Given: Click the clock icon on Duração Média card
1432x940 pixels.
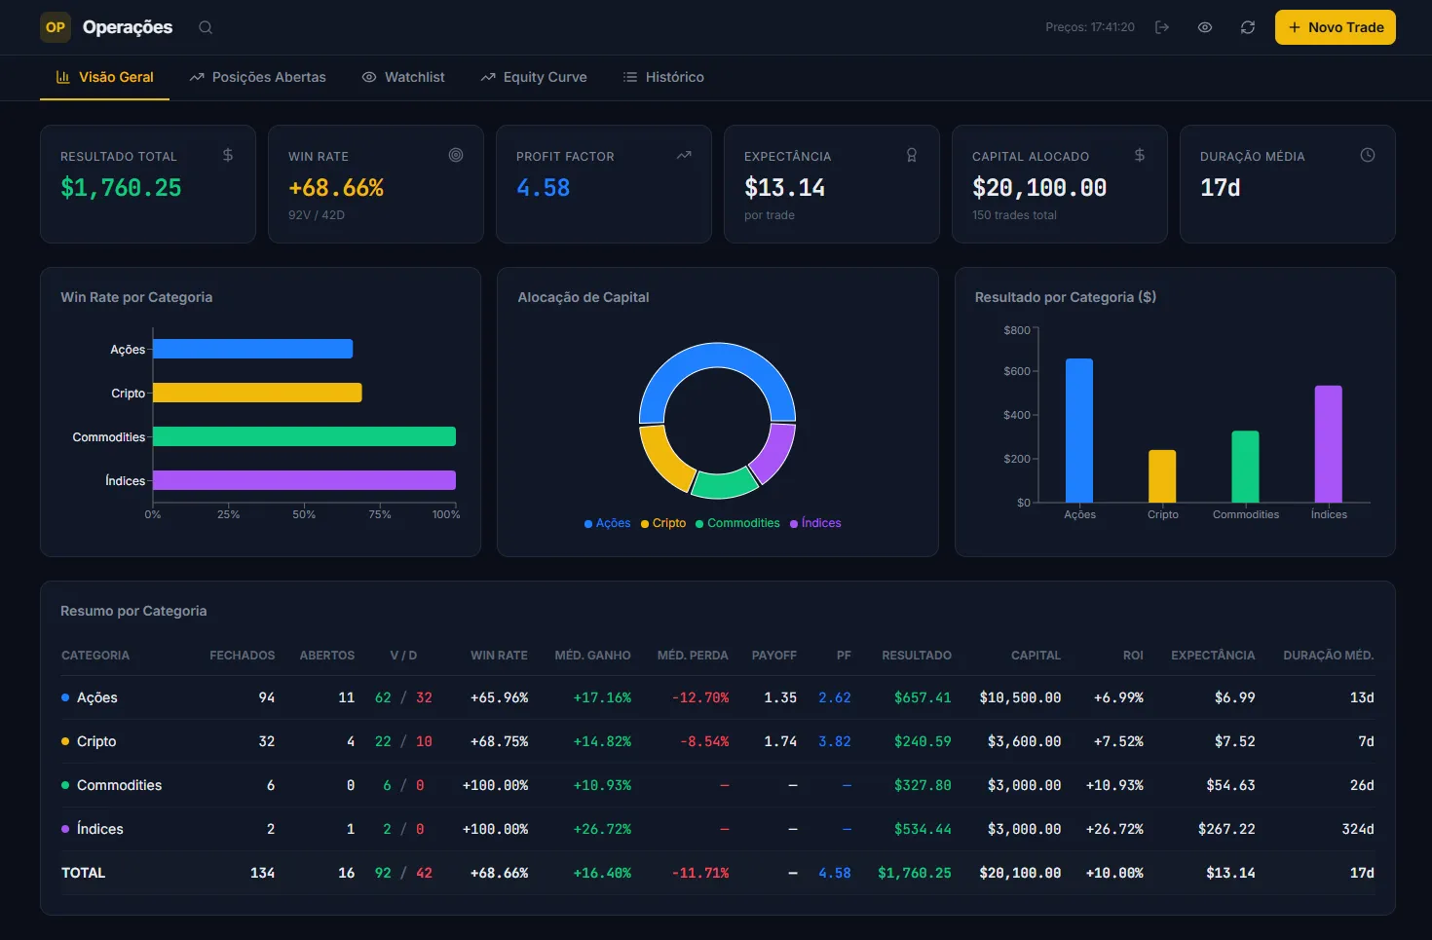Looking at the screenshot, I should coord(1368,155).
